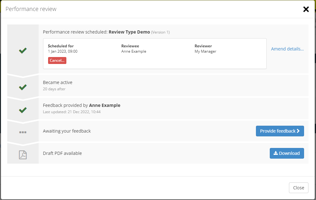Click the Performance review dialog title
Image resolution: width=316 pixels, height=200 pixels.
(x=31, y=9)
